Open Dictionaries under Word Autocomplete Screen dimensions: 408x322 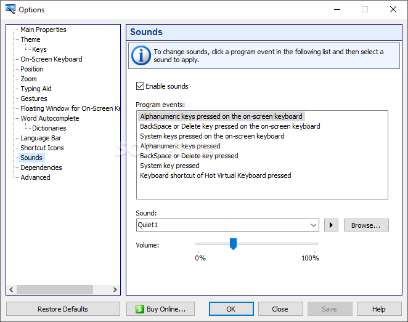(49, 128)
